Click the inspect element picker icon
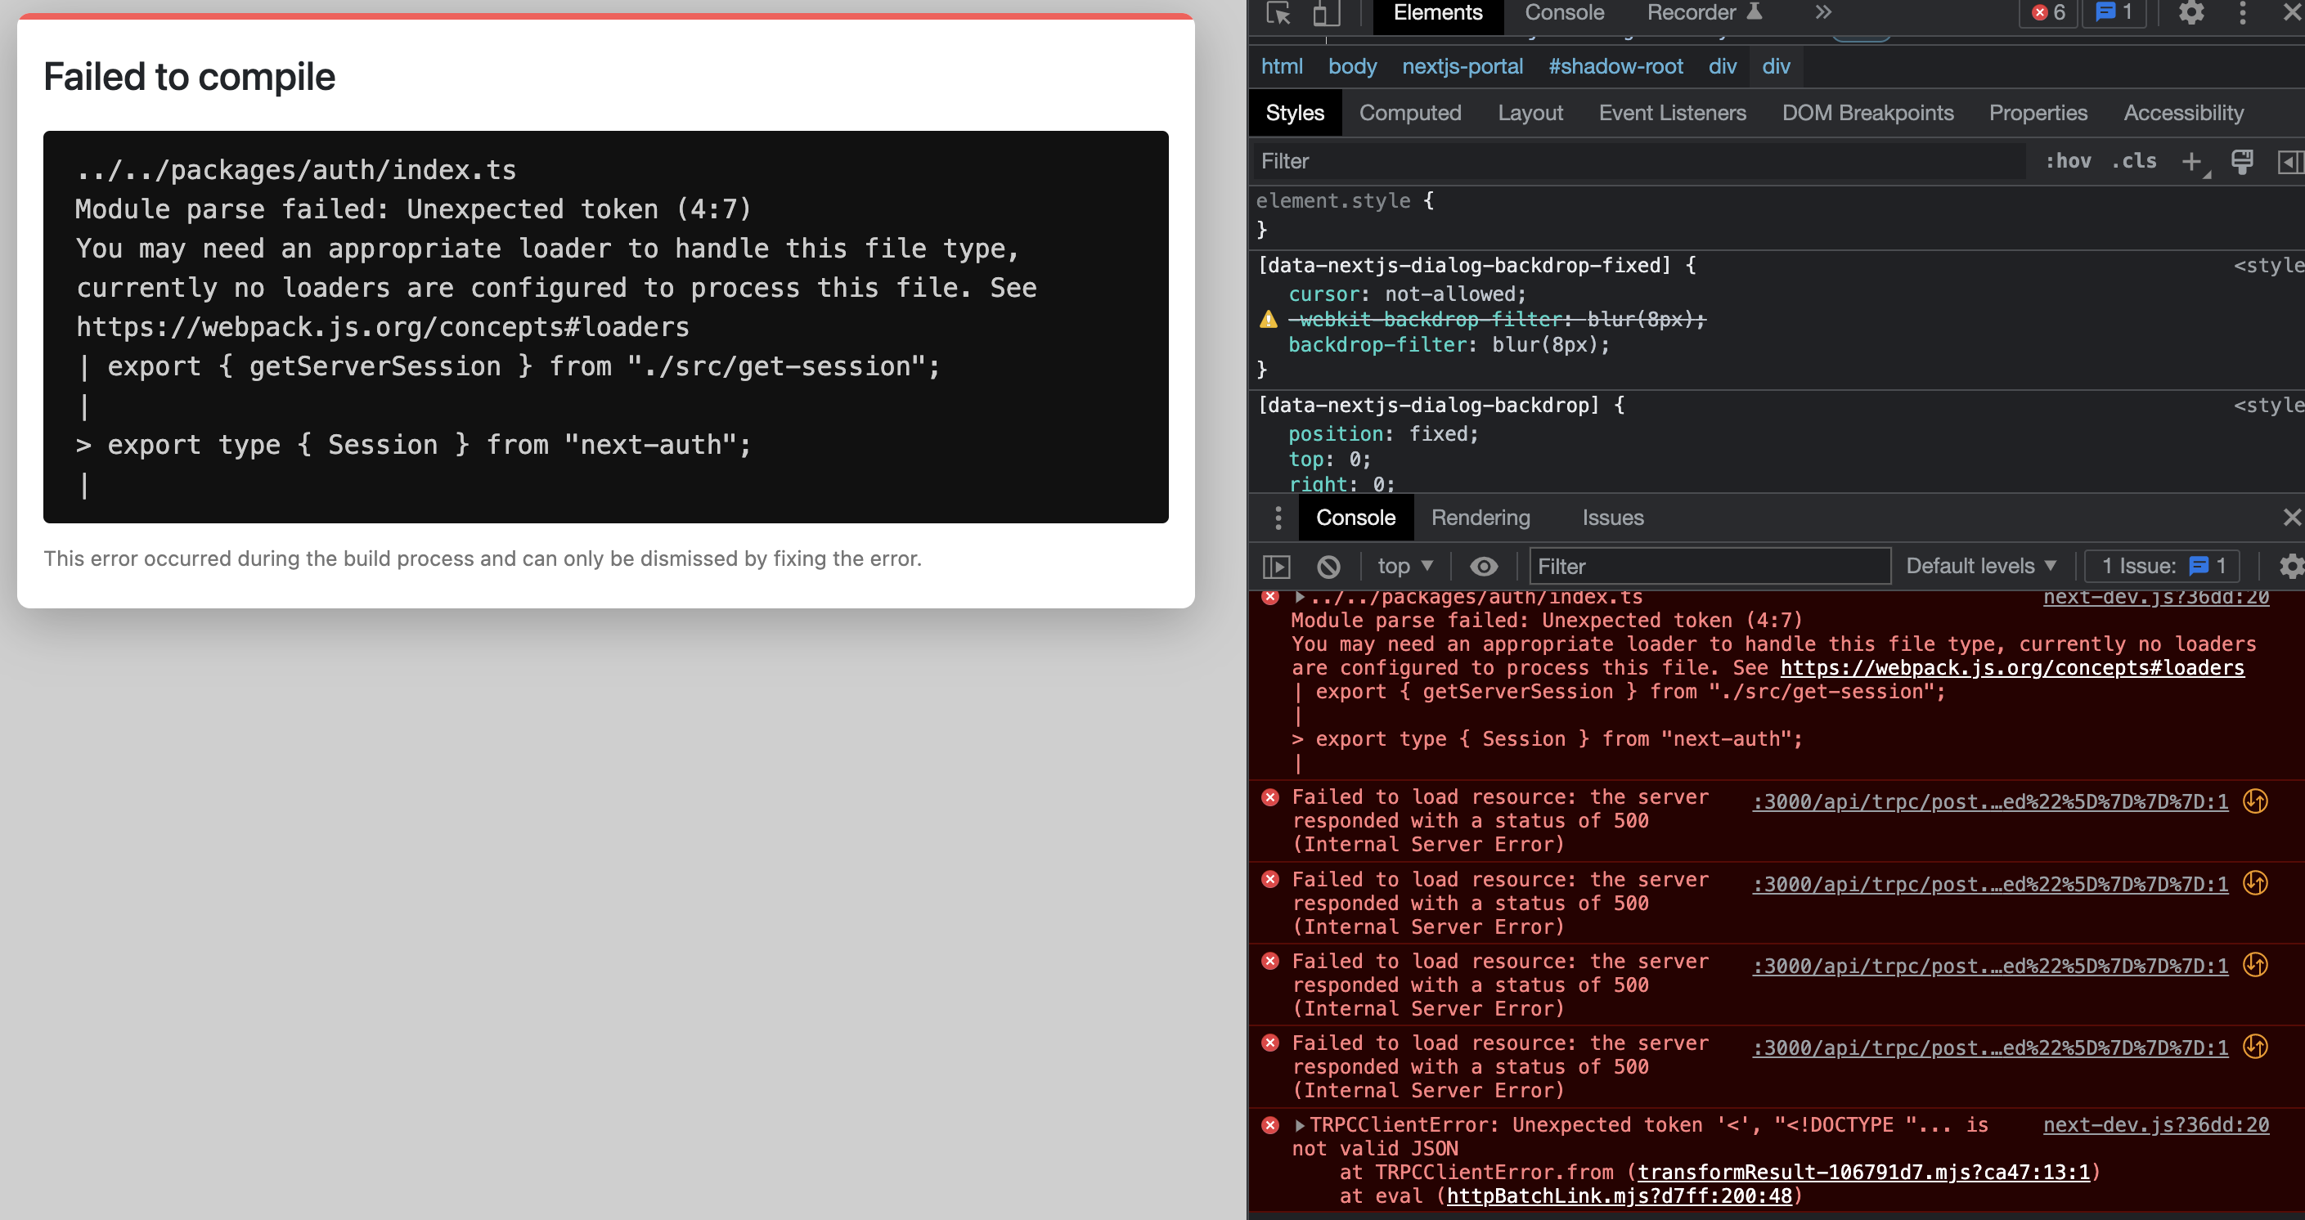 1278,12
